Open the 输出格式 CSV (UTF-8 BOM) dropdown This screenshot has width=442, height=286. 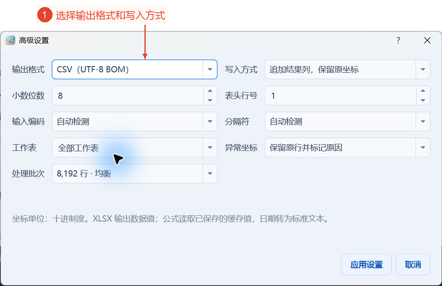(135, 69)
